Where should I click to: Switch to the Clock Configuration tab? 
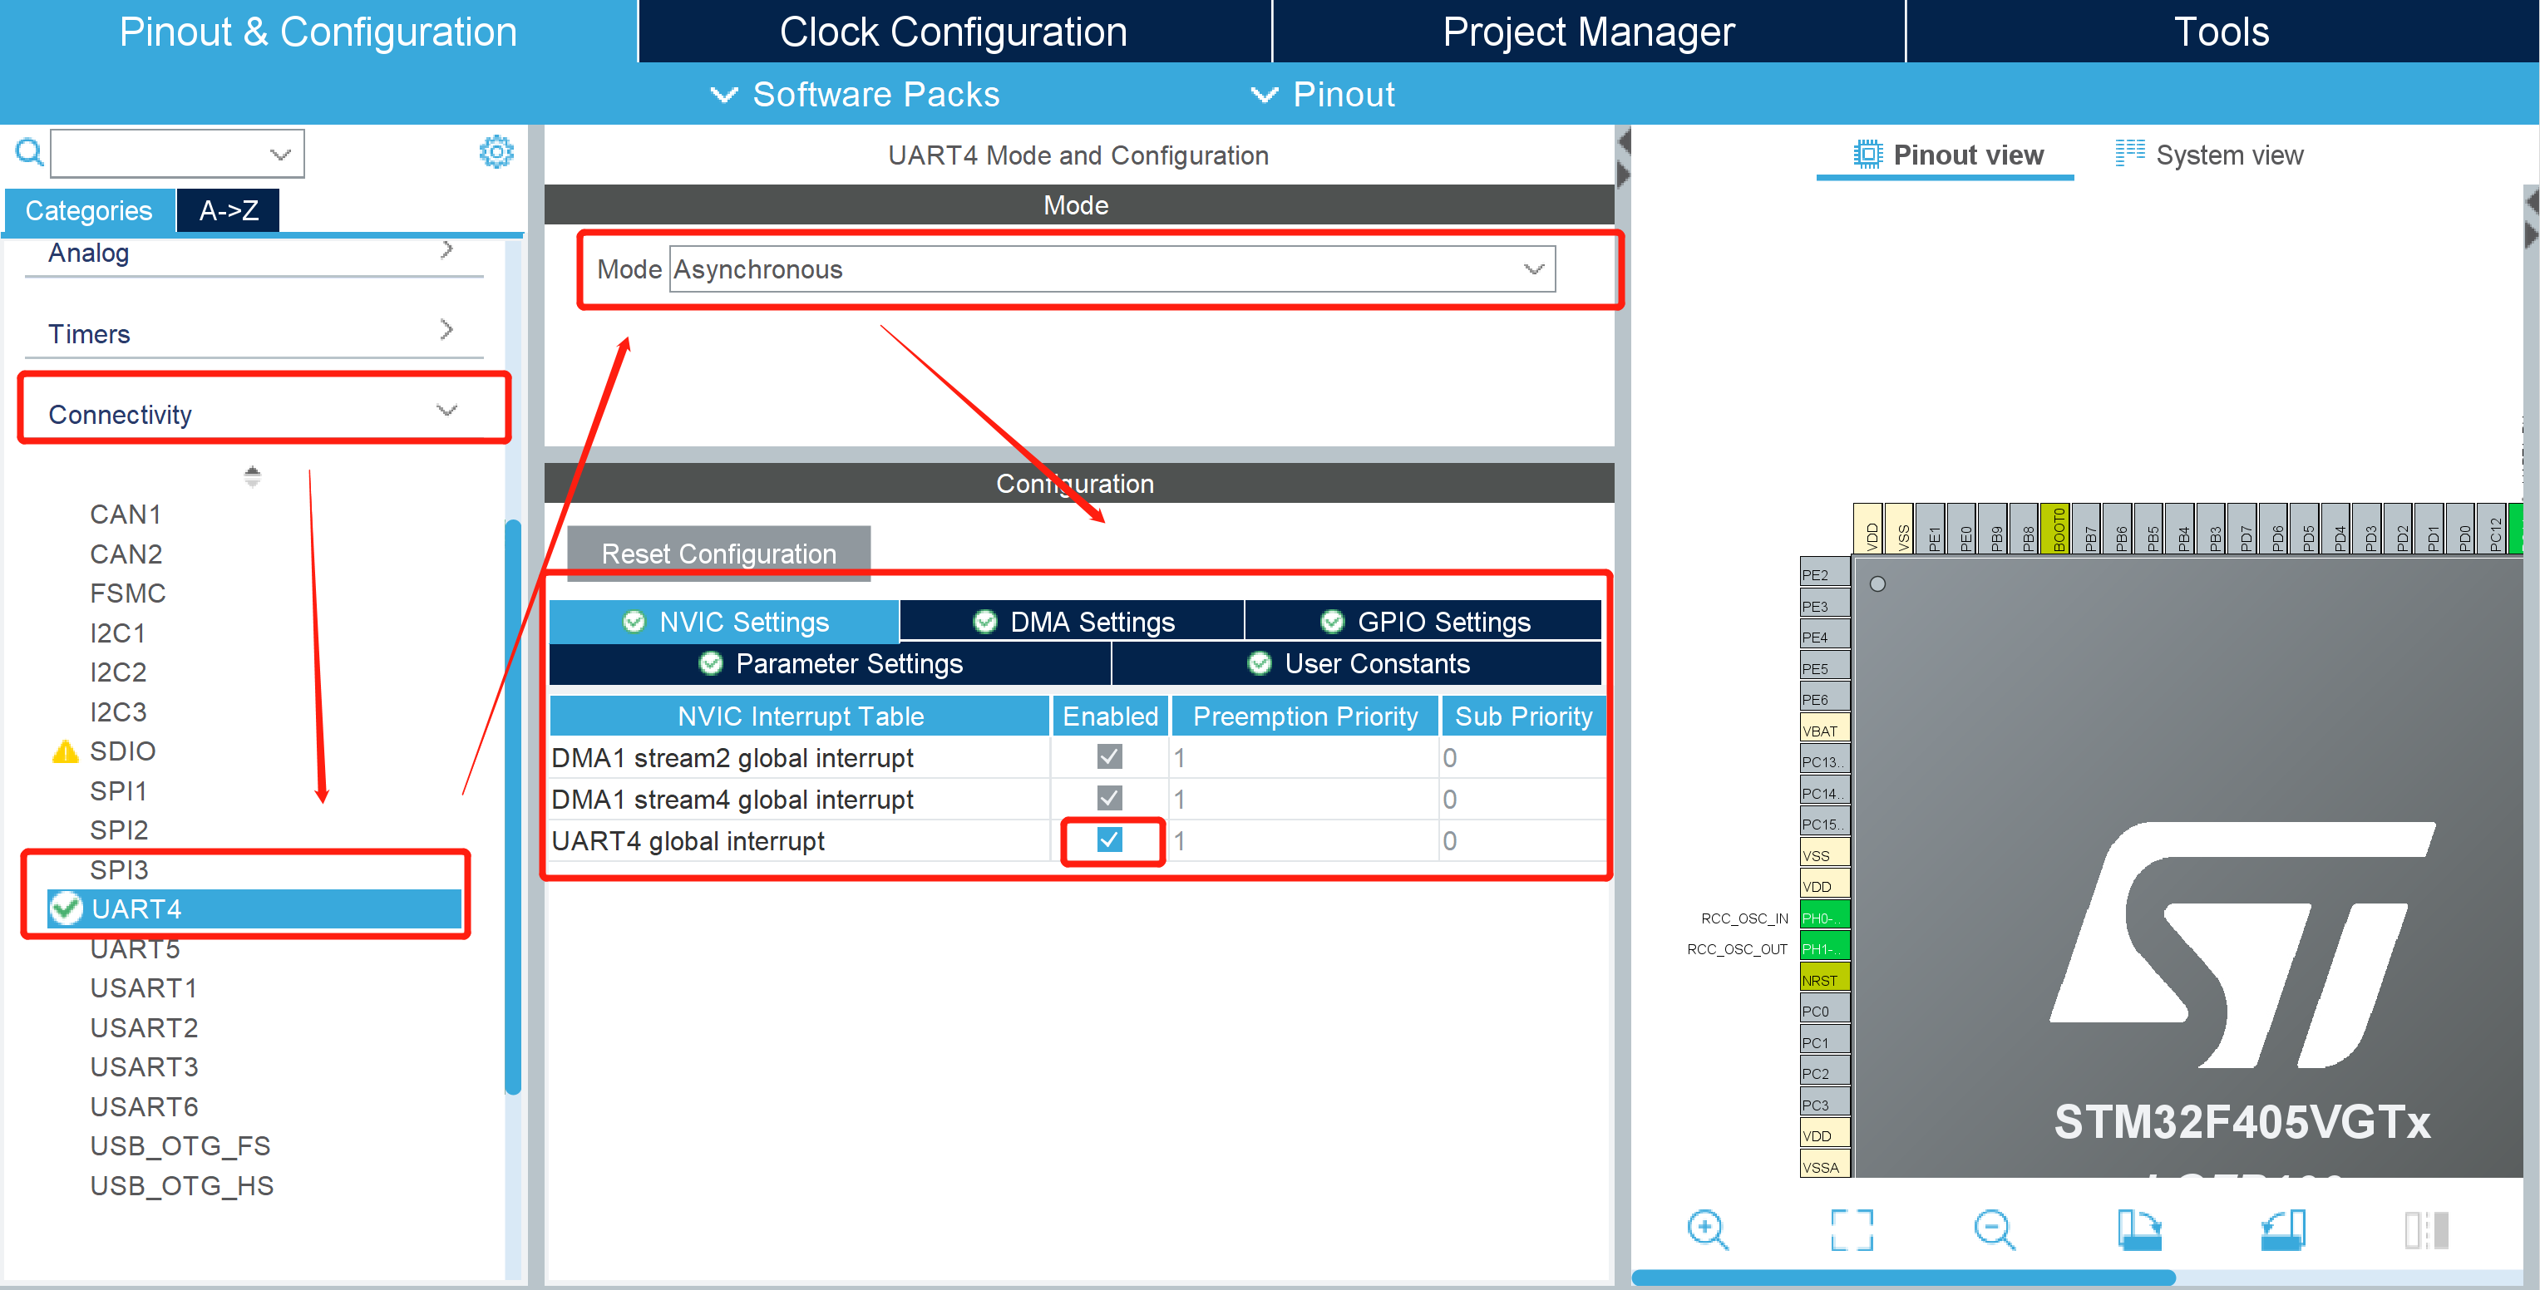[x=953, y=32]
